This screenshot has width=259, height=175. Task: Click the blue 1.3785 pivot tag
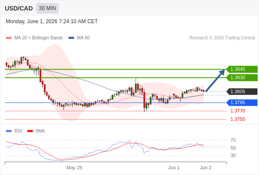point(242,102)
